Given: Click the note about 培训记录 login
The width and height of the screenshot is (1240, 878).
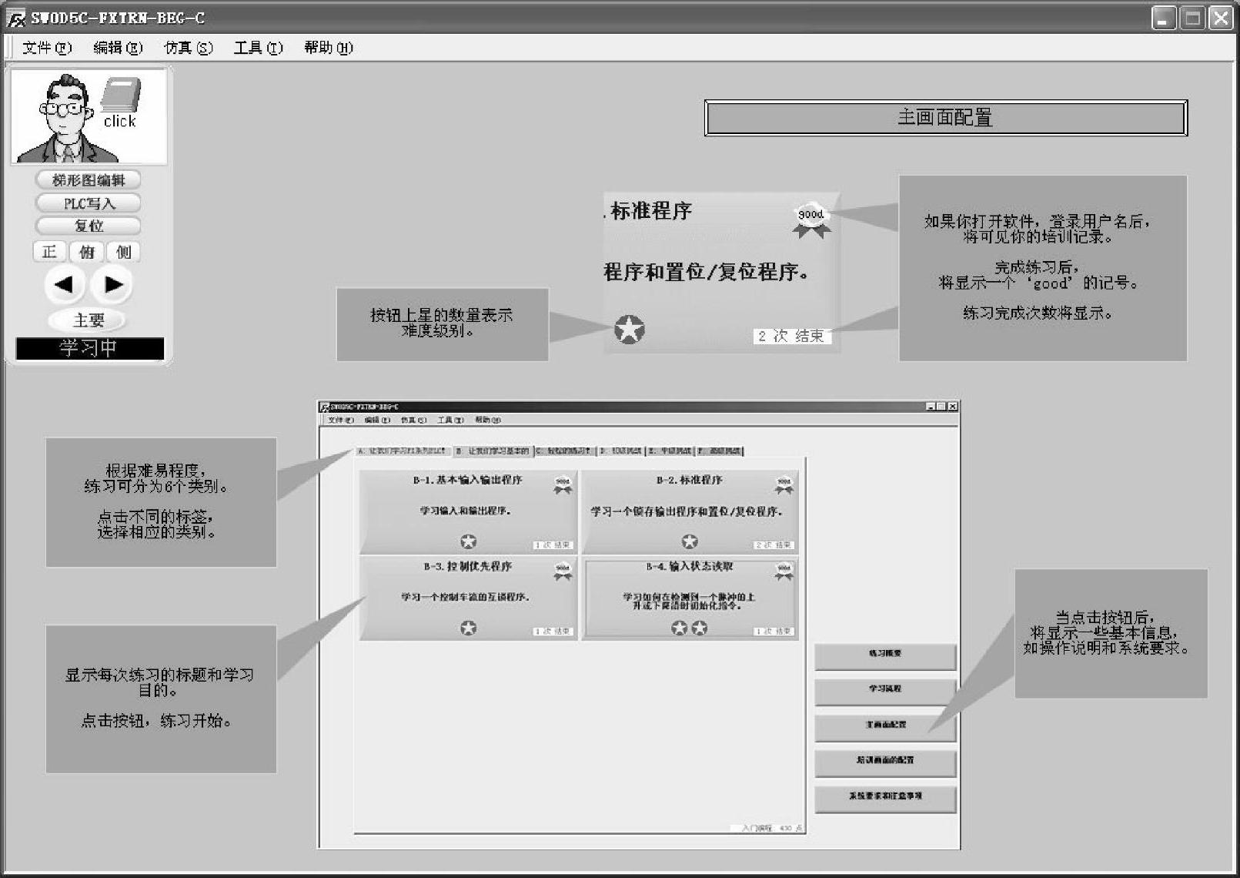Looking at the screenshot, I should pos(1043,268).
